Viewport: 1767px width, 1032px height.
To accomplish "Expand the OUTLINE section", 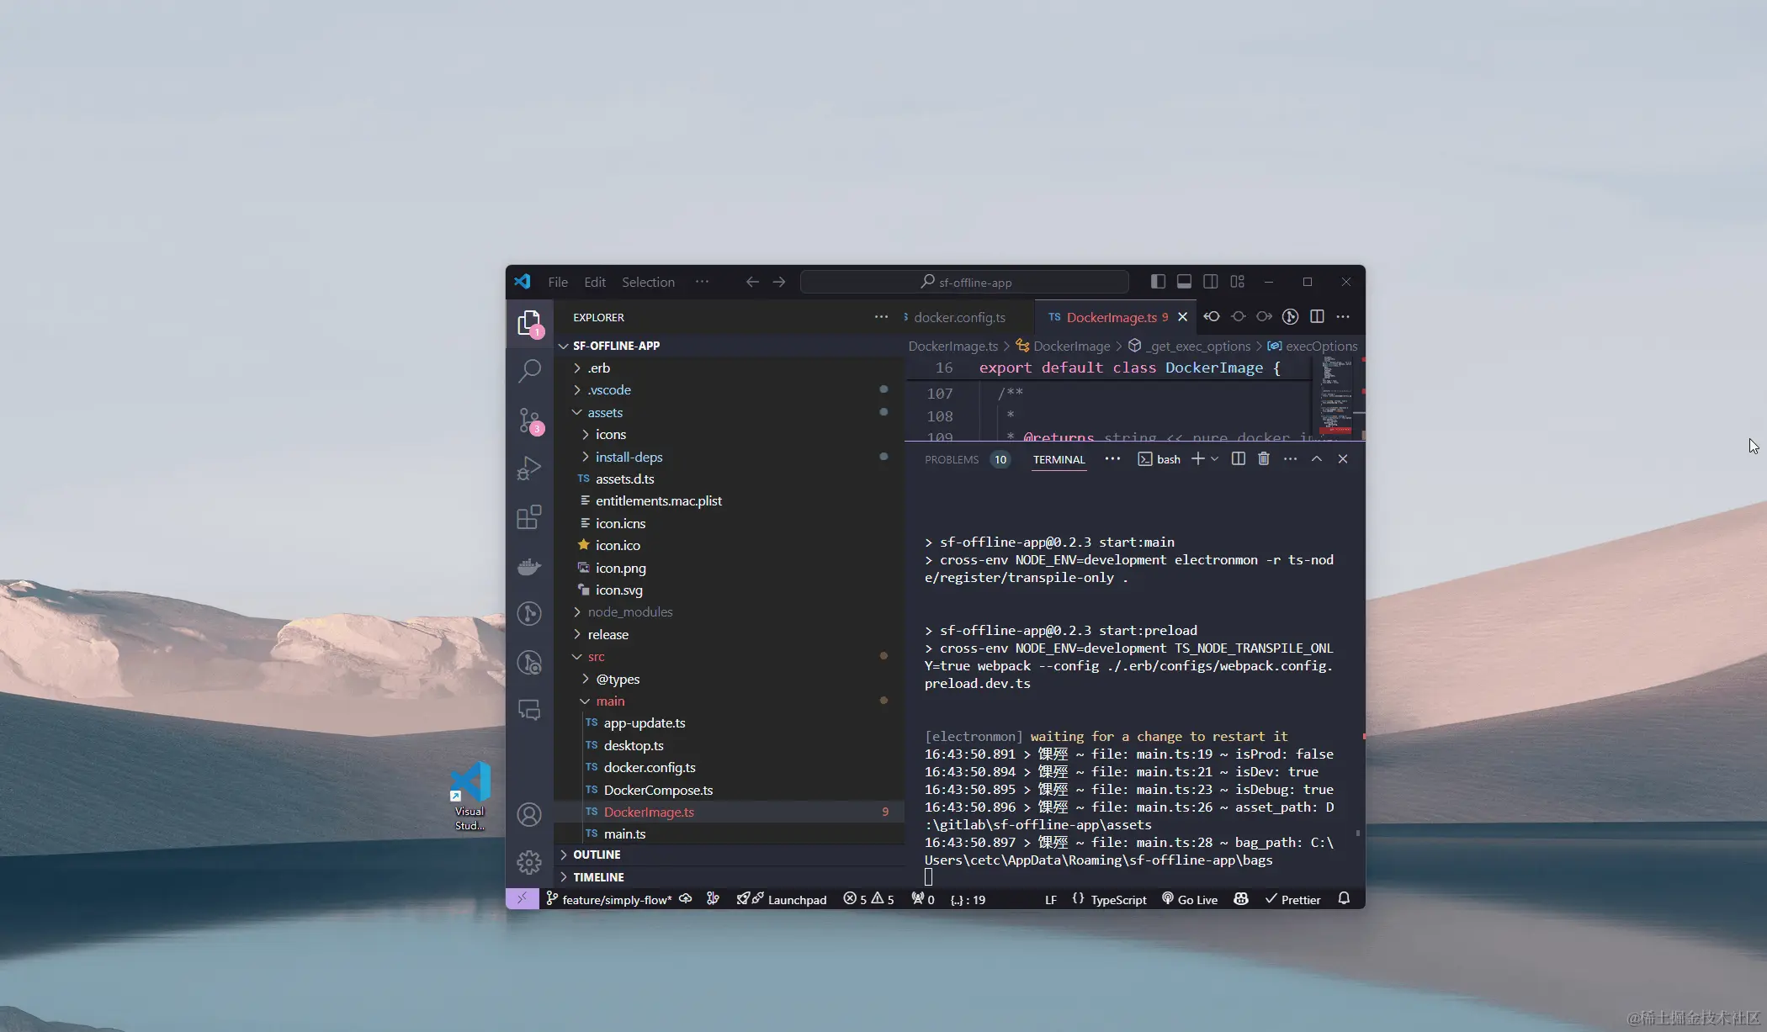I will [730, 855].
